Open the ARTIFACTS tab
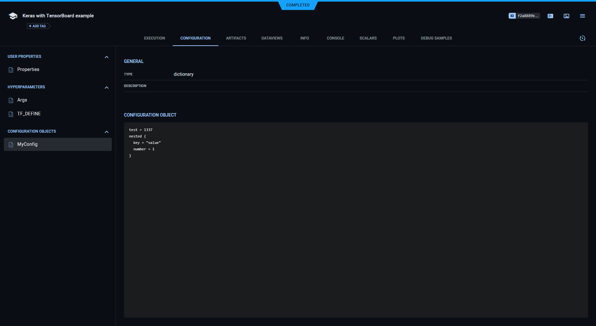The image size is (596, 326). [236, 38]
